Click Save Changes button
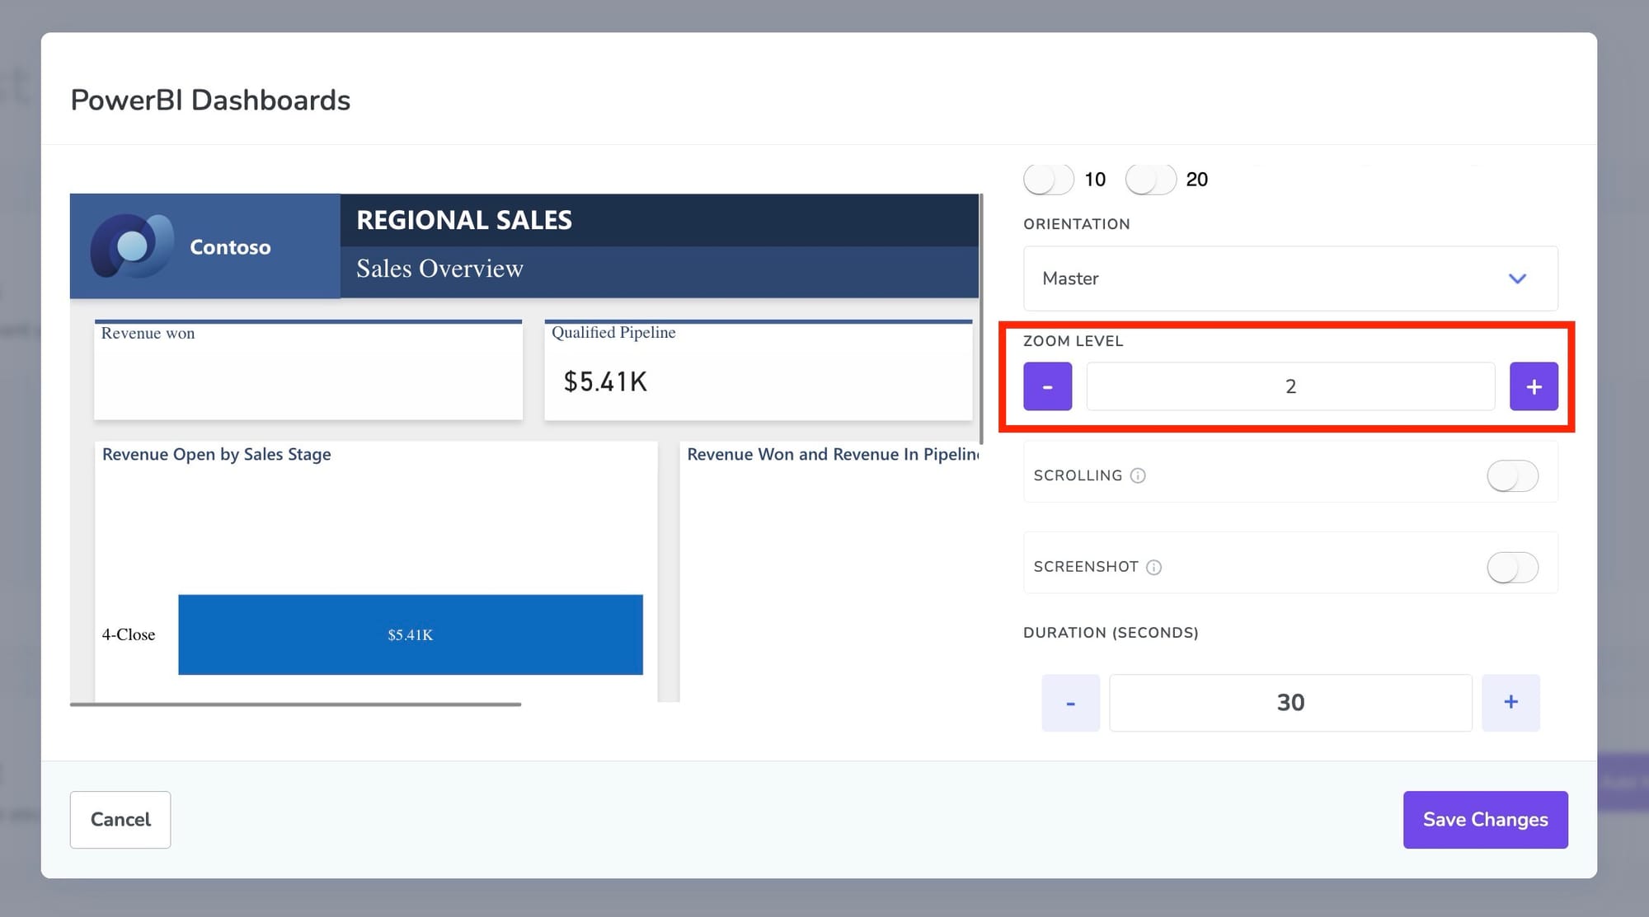The width and height of the screenshot is (1649, 917). point(1485,820)
